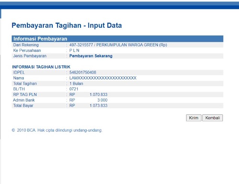Select the P L N company value
Viewport: 239px width, 184px height.
tap(74, 50)
